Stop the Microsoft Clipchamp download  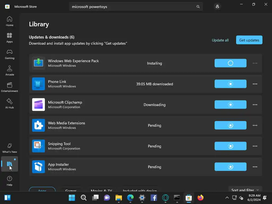click(x=230, y=105)
